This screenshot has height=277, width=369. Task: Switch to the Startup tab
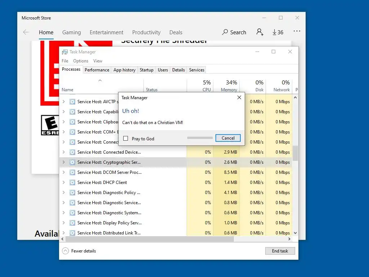click(146, 70)
